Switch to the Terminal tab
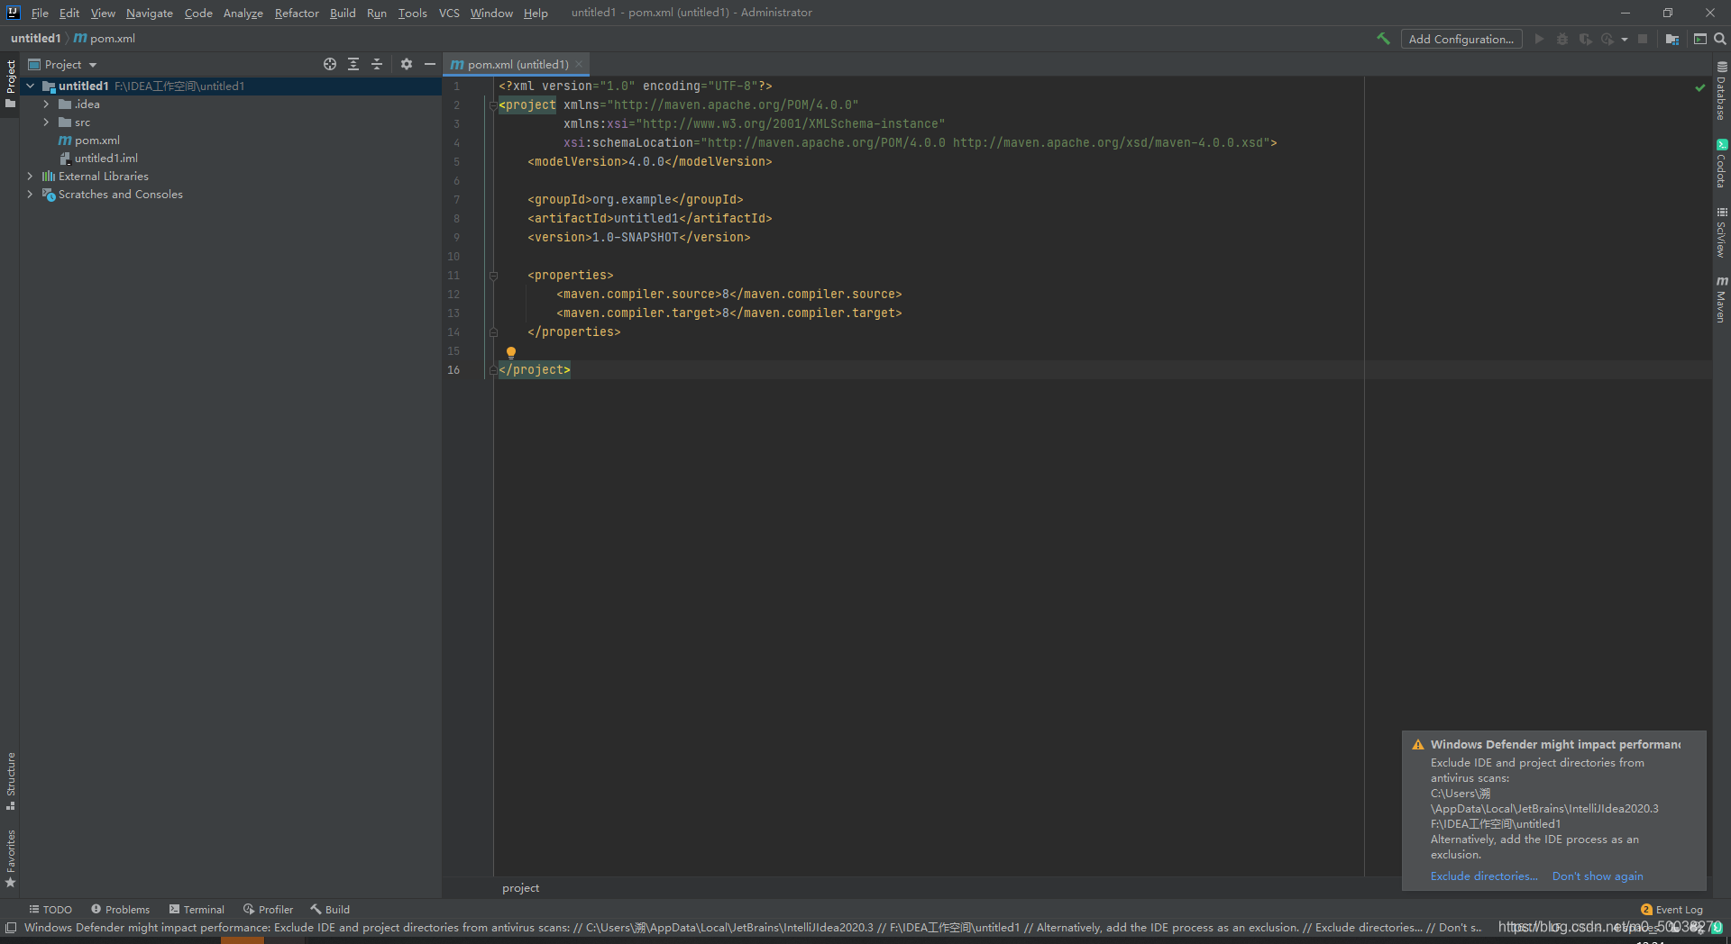Screen dimensions: 1731x944 tap(197, 910)
